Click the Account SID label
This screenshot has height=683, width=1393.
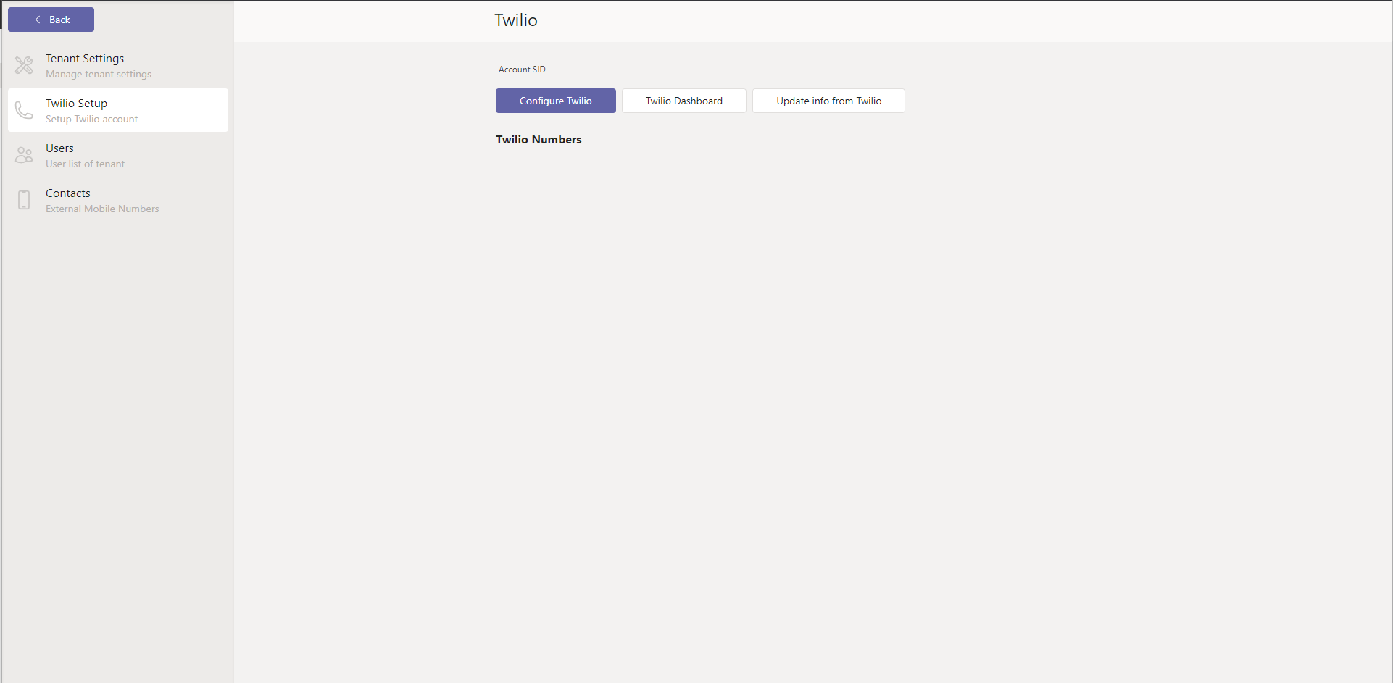click(522, 70)
